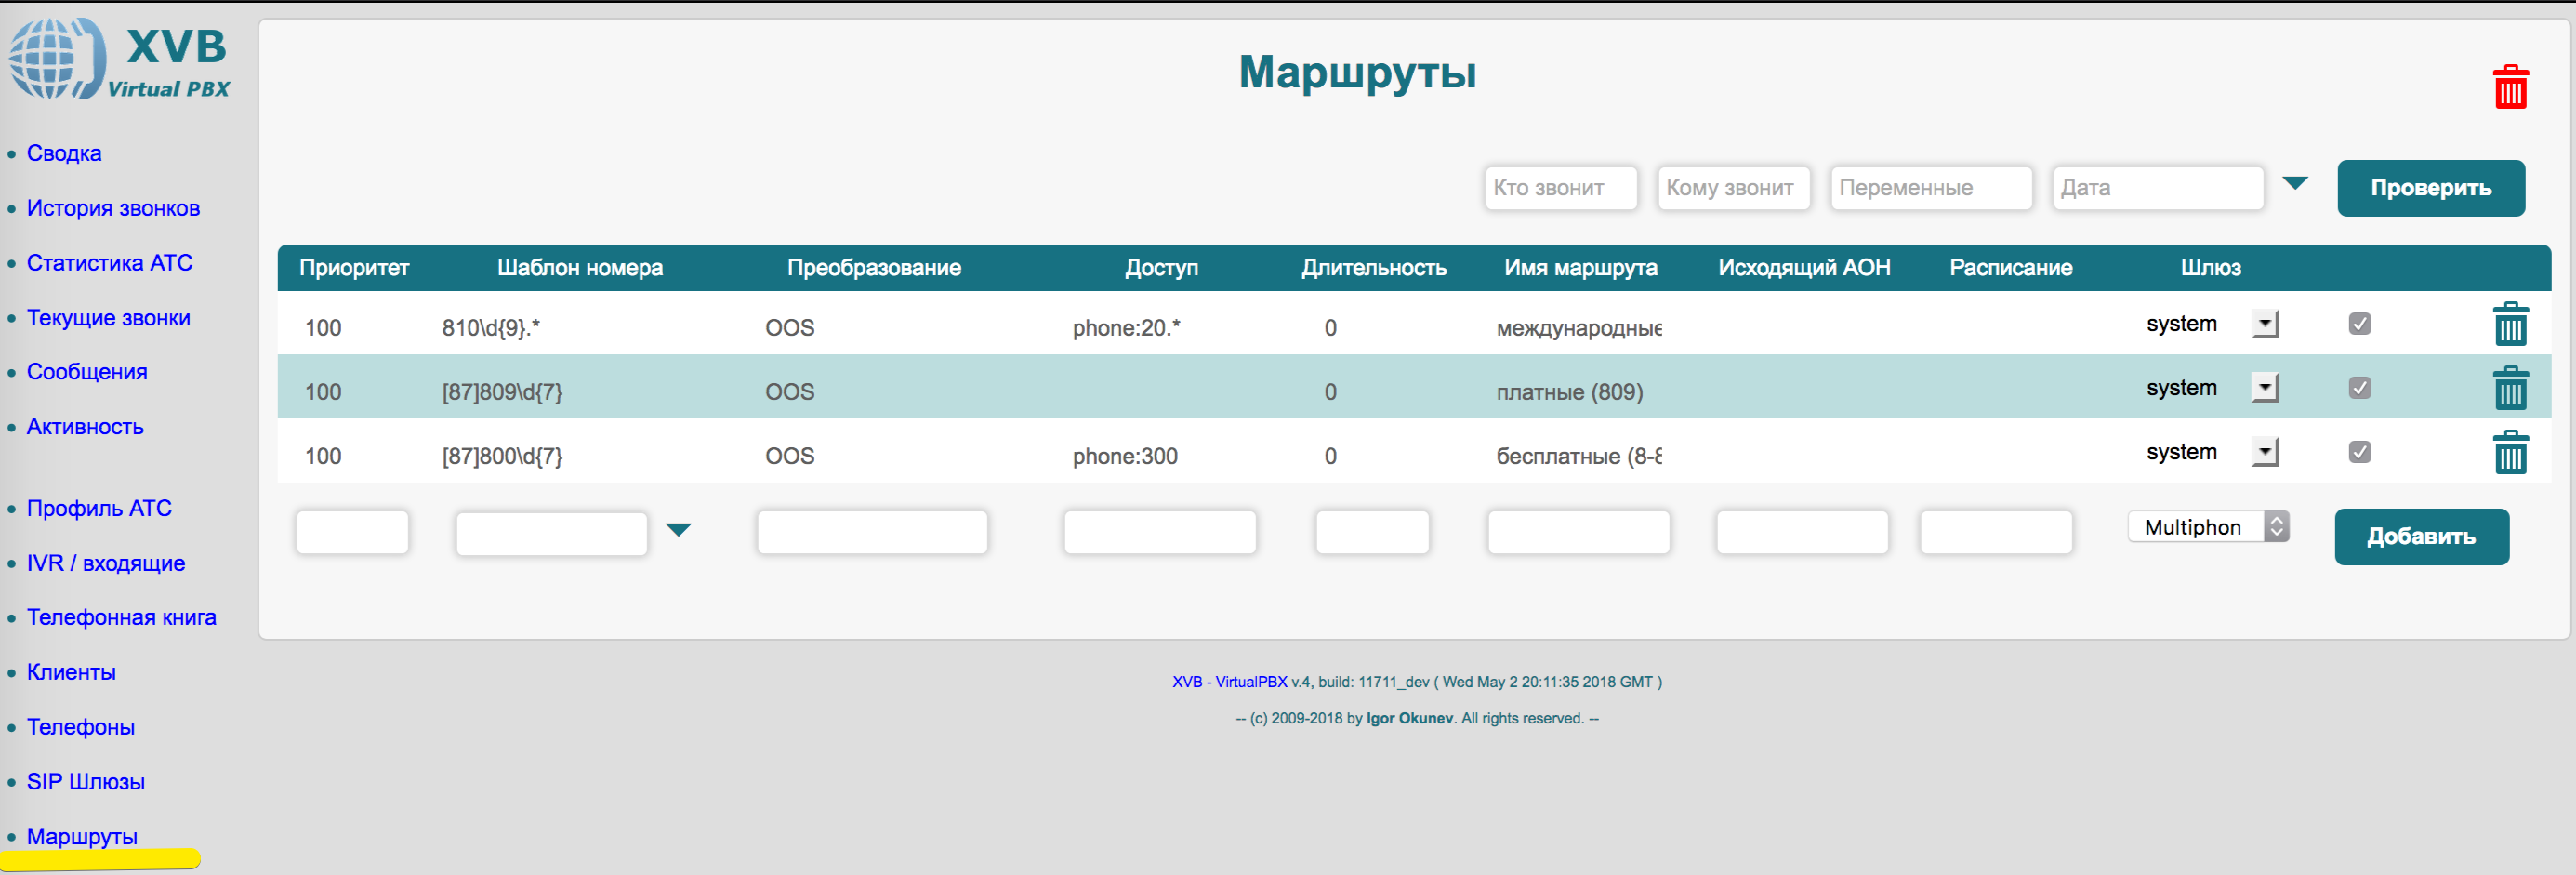The width and height of the screenshot is (2576, 875).
Task: Open gateway dropdown in платные (809) row
Action: (2264, 388)
